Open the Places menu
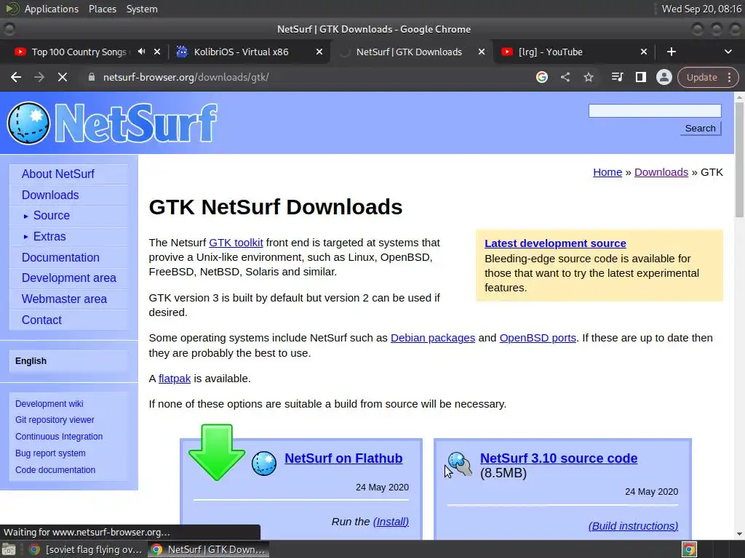 [102, 9]
